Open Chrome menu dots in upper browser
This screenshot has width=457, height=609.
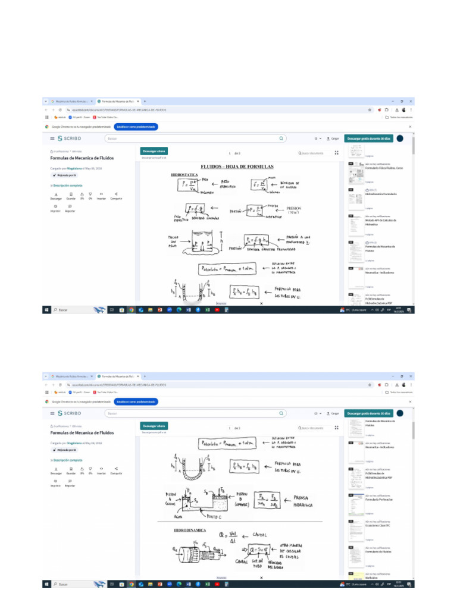click(411, 110)
